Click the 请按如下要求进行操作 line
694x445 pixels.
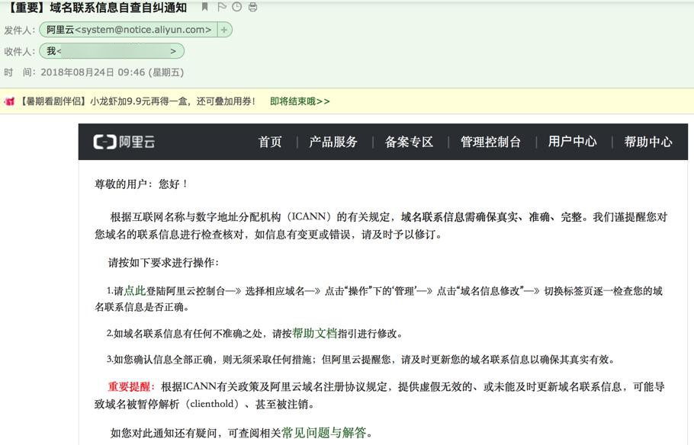(163, 262)
